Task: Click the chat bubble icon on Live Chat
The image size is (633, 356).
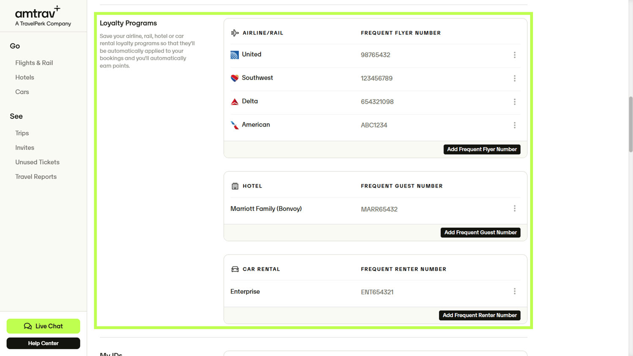Action: (28, 326)
